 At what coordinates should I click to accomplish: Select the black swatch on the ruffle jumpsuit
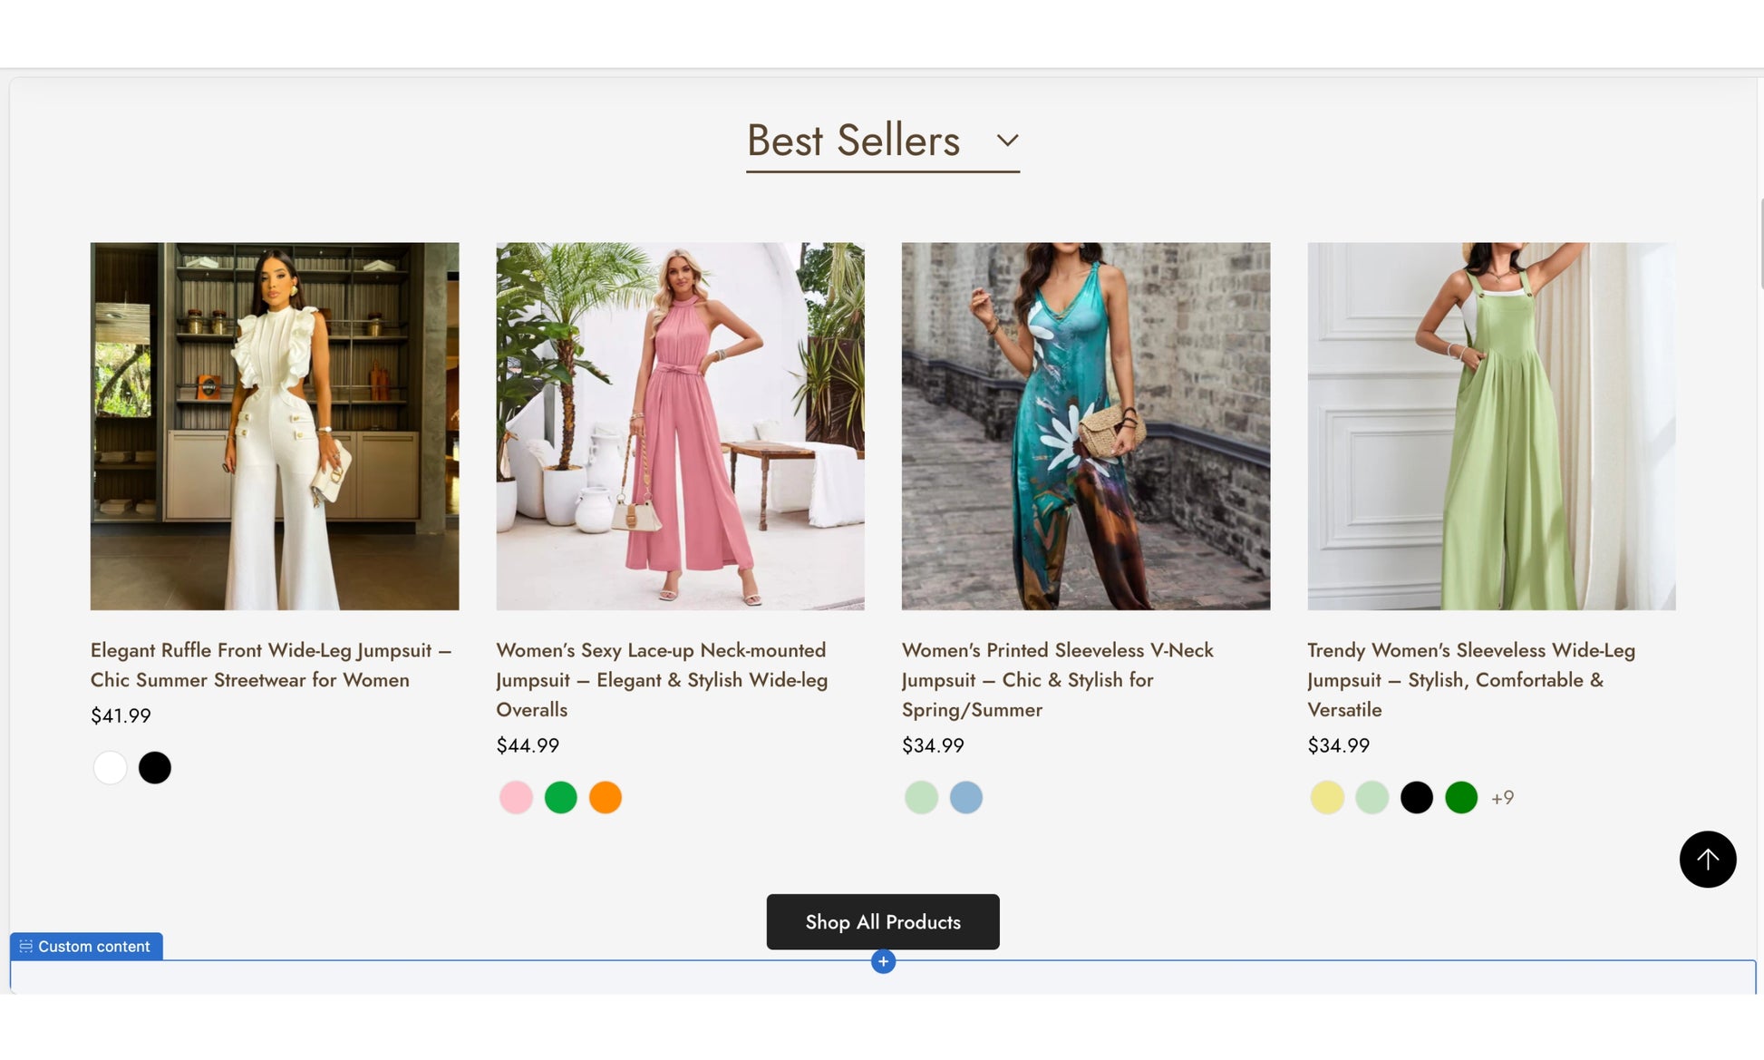155,768
